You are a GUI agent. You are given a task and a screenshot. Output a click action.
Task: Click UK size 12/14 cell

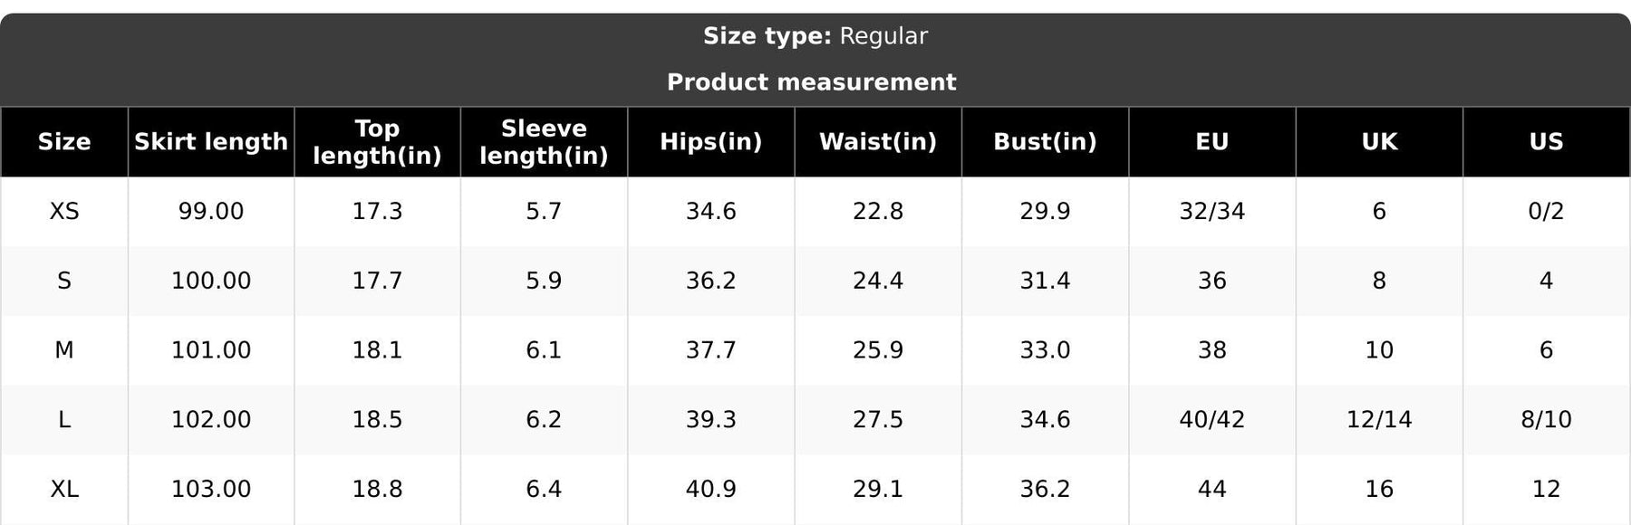1379,419
